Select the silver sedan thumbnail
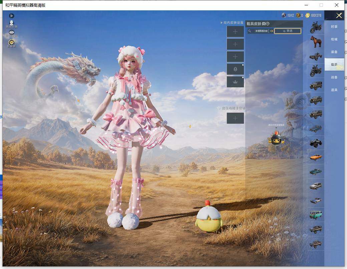Screen dimensions: 347x269 coord(316,186)
